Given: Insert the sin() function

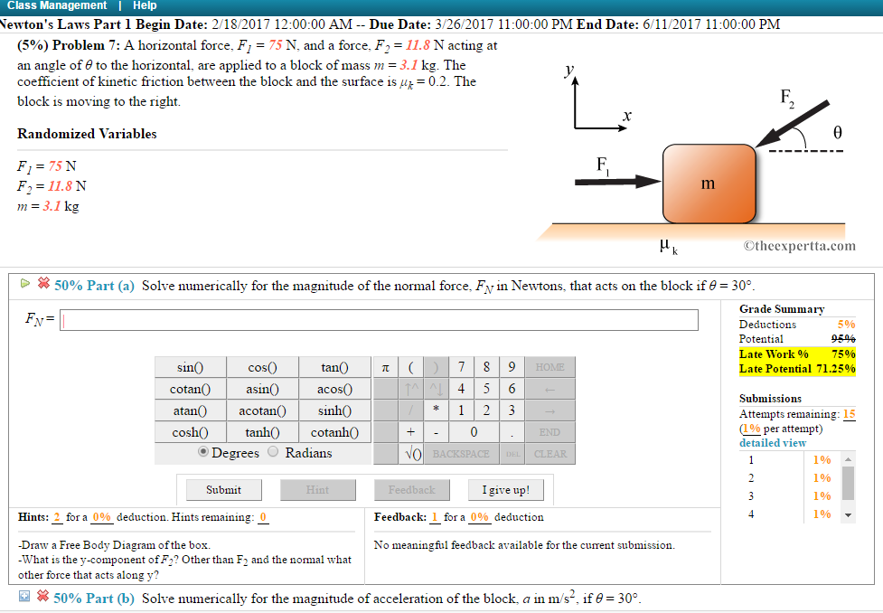Looking at the screenshot, I should pos(189,367).
